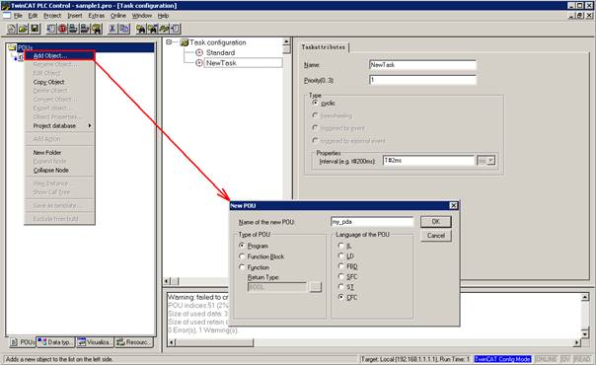Click the Name of the new POU field
Screen dimensions: 596x365
[x=372, y=222]
